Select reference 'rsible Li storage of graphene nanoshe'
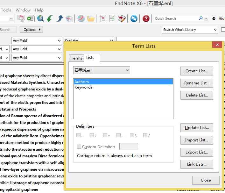The width and height of the screenshot is (225, 193). tap(32, 183)
